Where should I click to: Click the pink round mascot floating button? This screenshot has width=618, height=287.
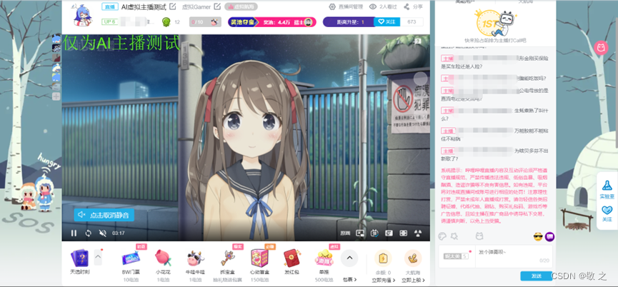[601, 48]
